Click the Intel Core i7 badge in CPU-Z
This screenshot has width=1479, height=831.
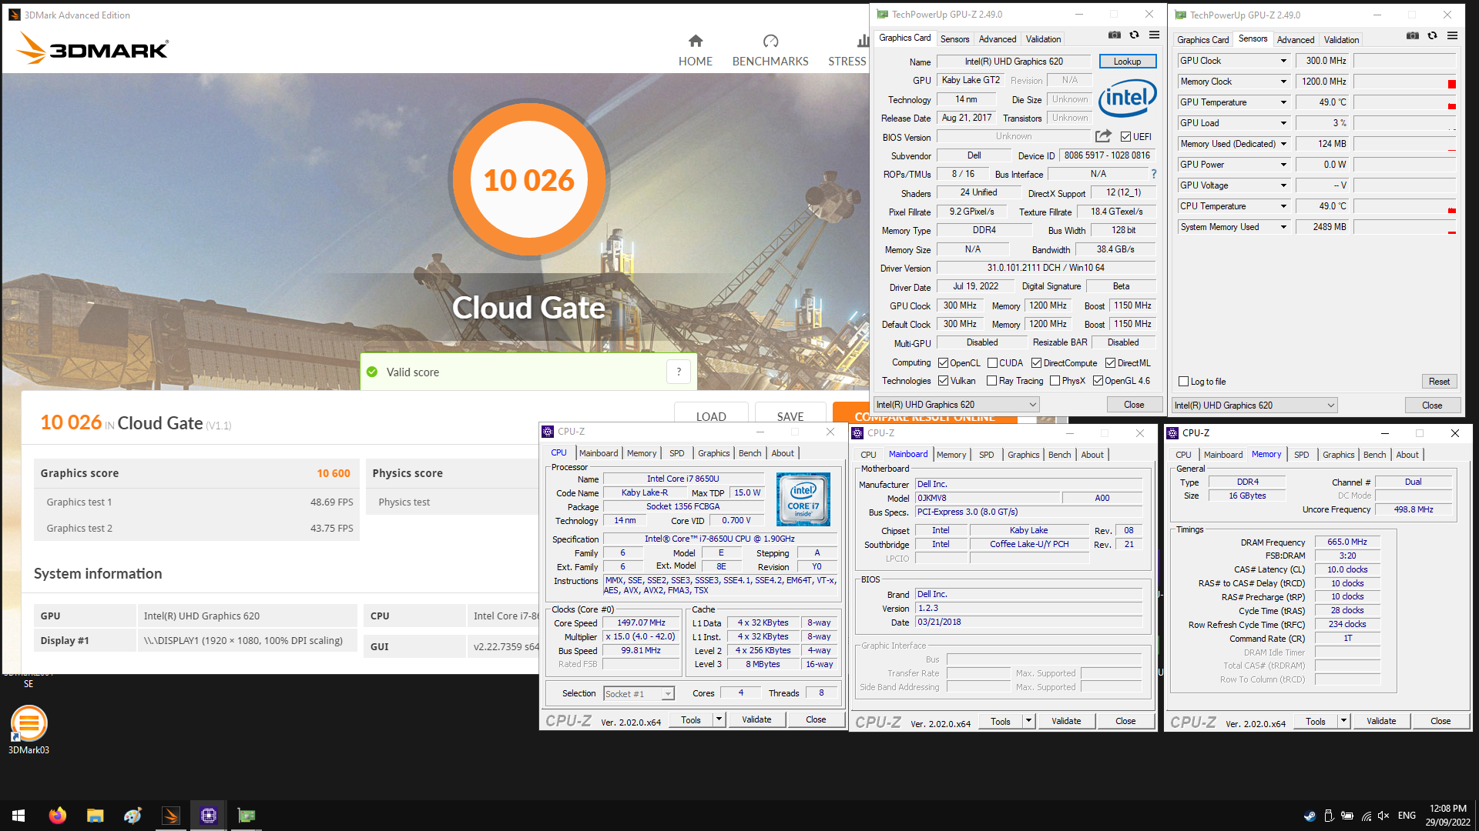pyautogui.click(x=803, y=499)
